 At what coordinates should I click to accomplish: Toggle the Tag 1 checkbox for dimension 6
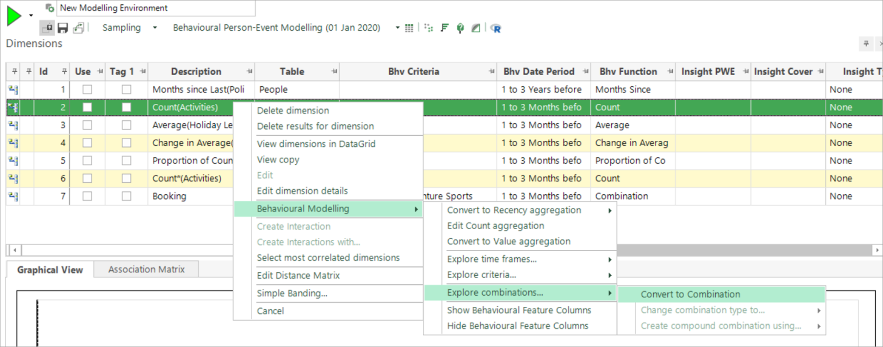[127, 178]
